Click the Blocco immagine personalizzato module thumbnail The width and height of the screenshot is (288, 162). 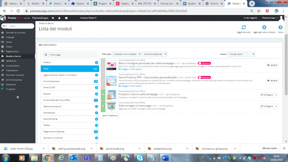(x=111, y=65)
